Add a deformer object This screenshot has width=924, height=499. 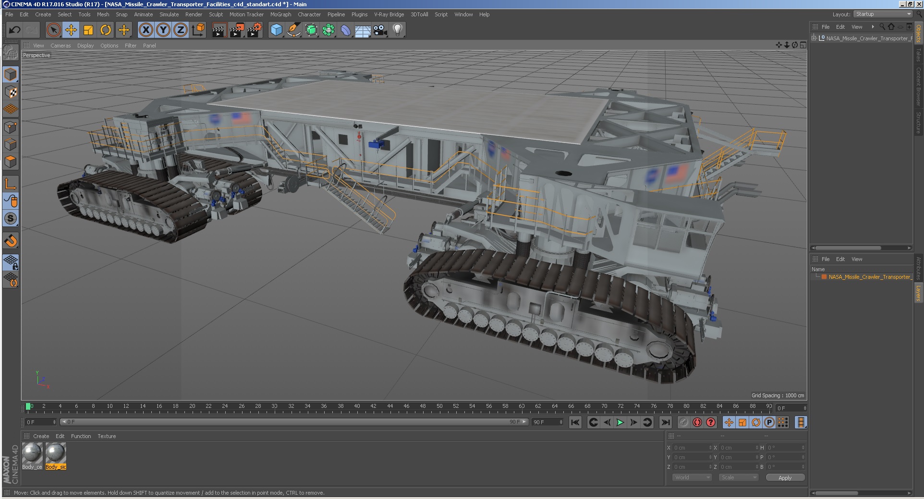tap(346, 30)
